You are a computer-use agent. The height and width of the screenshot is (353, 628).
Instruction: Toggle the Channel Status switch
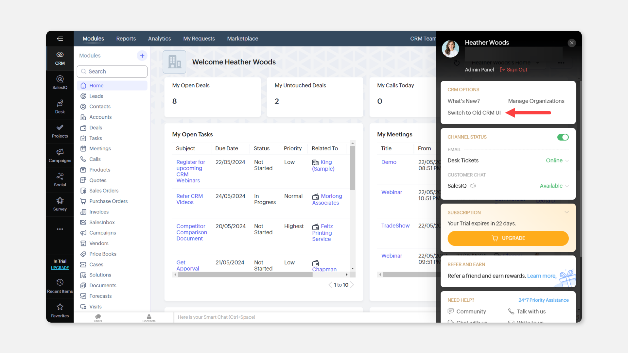point(563,137)
